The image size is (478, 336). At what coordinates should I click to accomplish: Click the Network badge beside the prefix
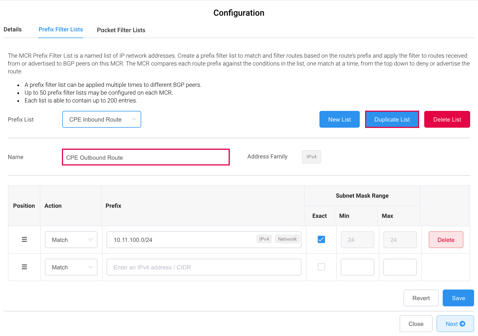(287, 239)
